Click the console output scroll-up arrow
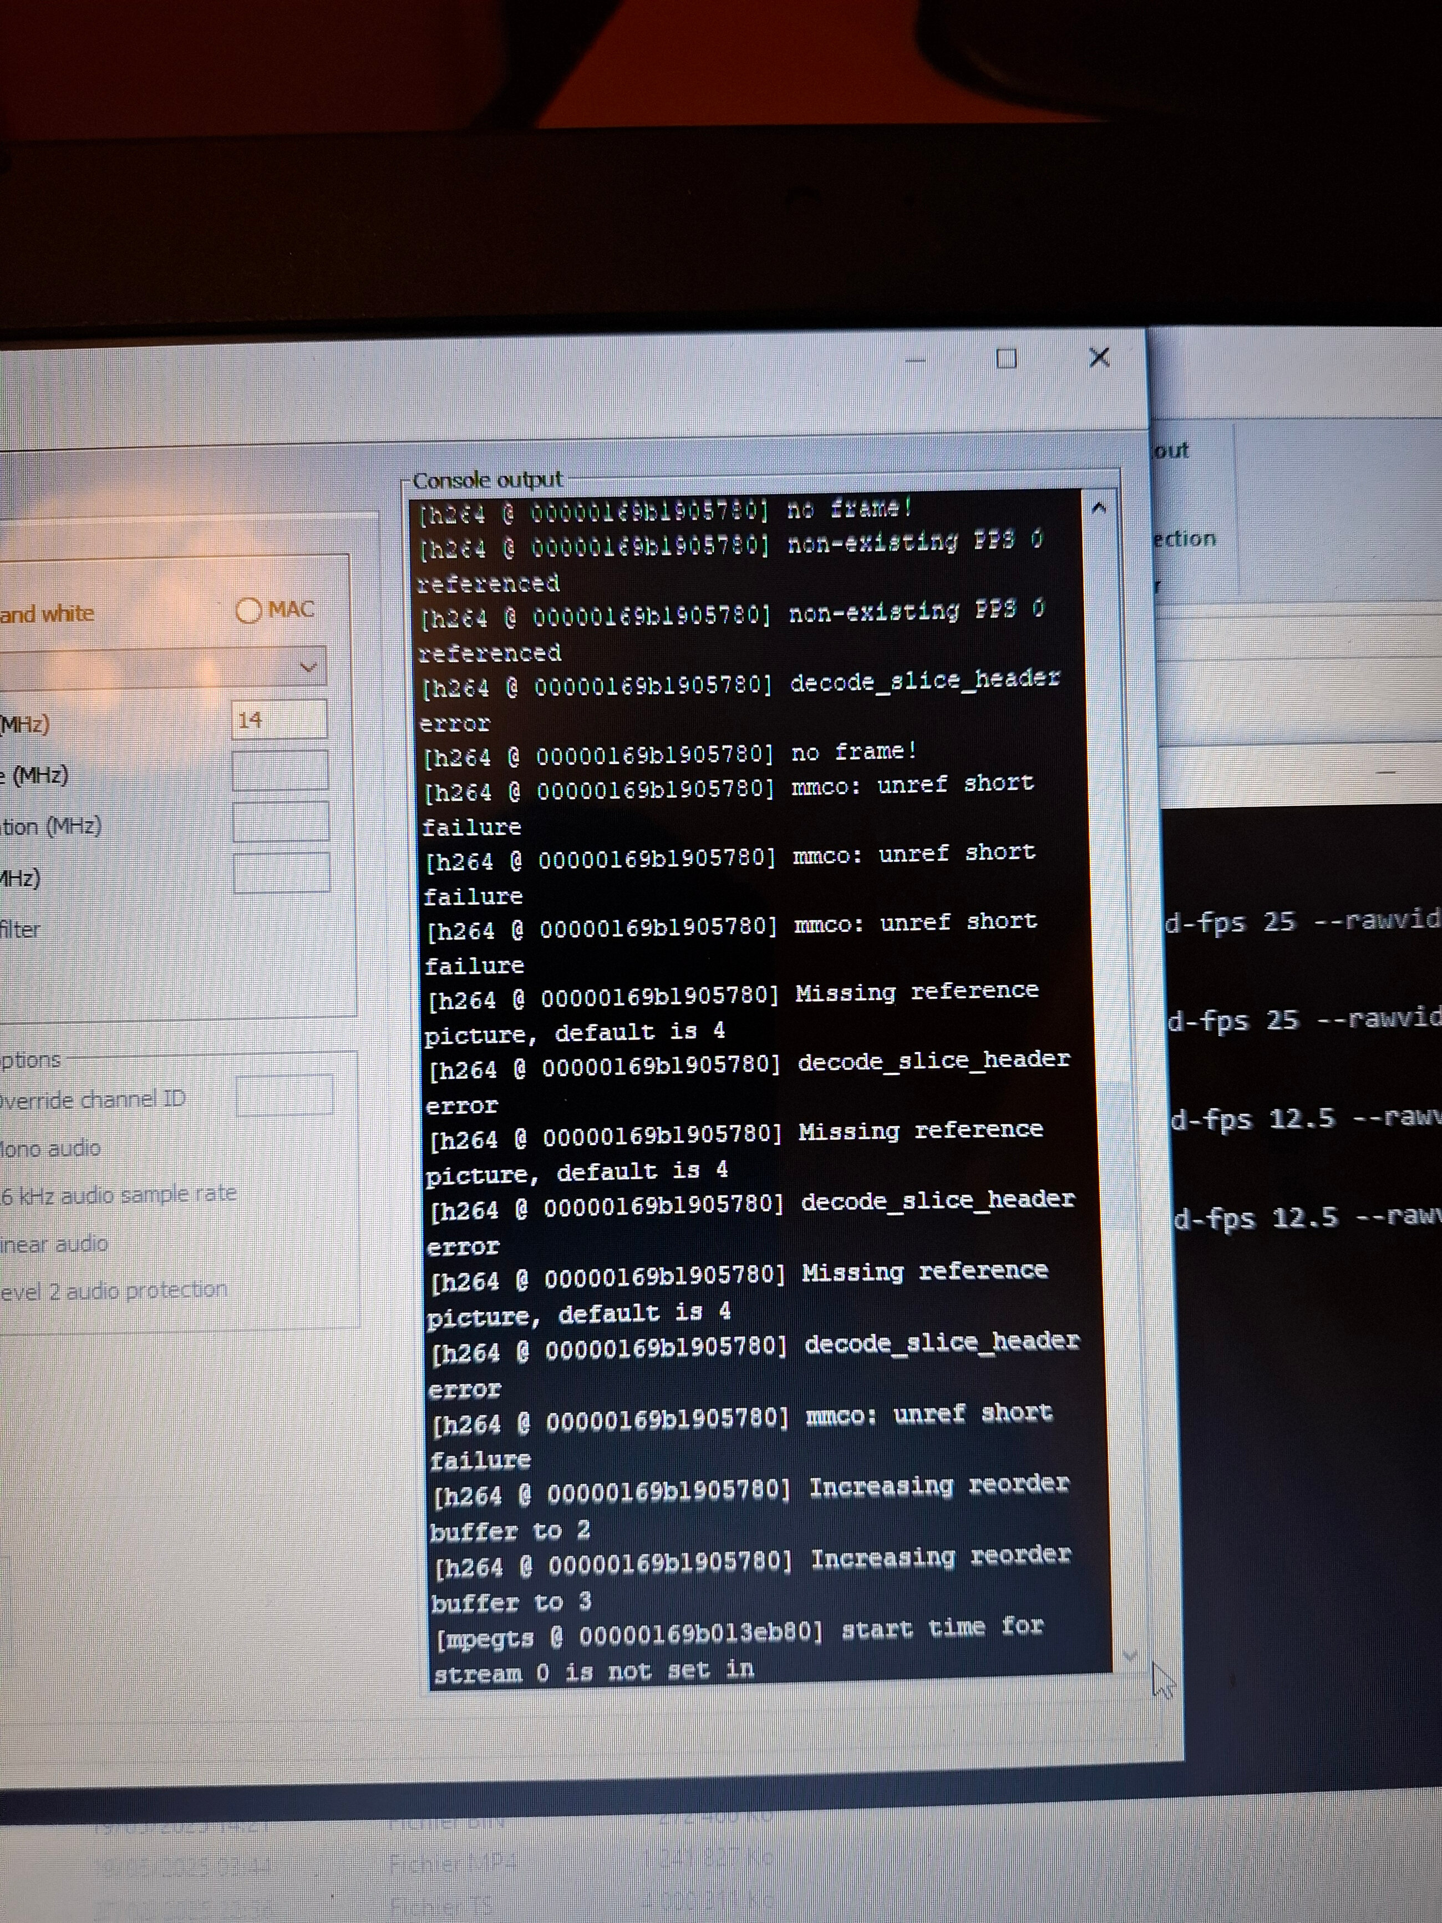1442x1923 pixels. coord(1099,509)
